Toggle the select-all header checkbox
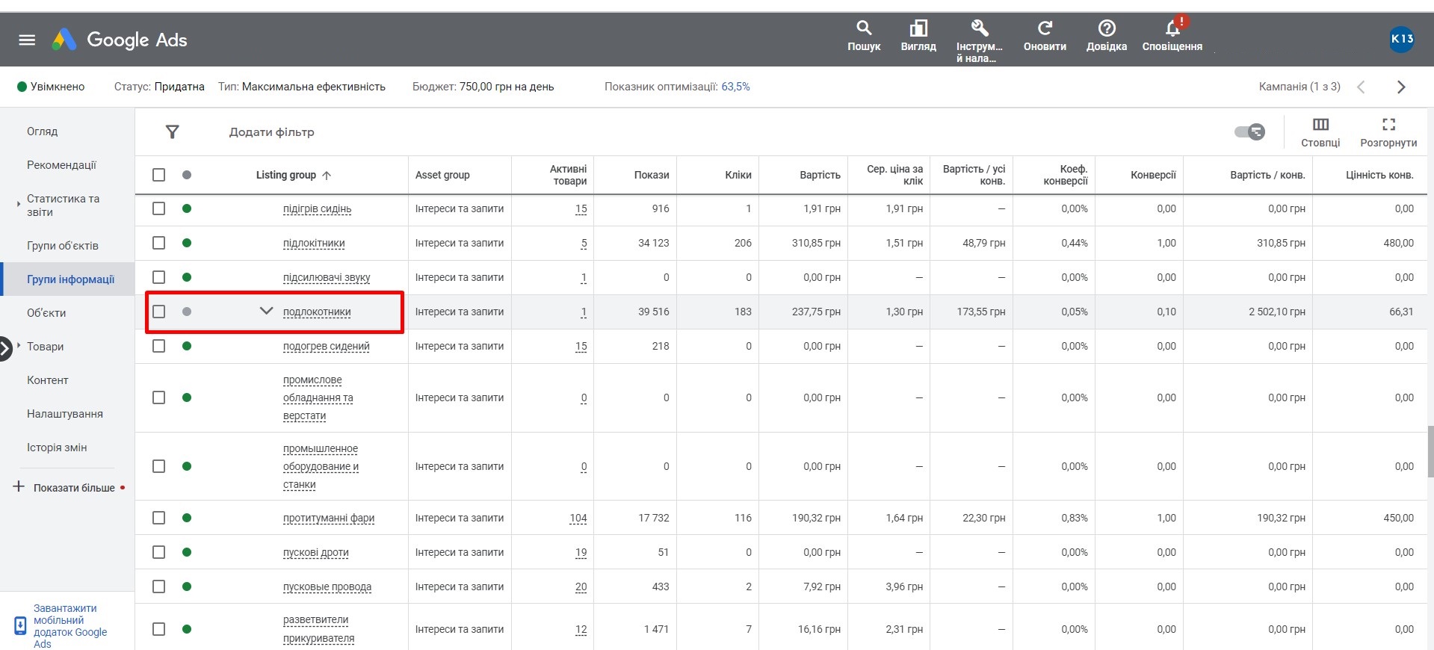The width and height of the screenshot is (1434, 650). tap(158, 175)
